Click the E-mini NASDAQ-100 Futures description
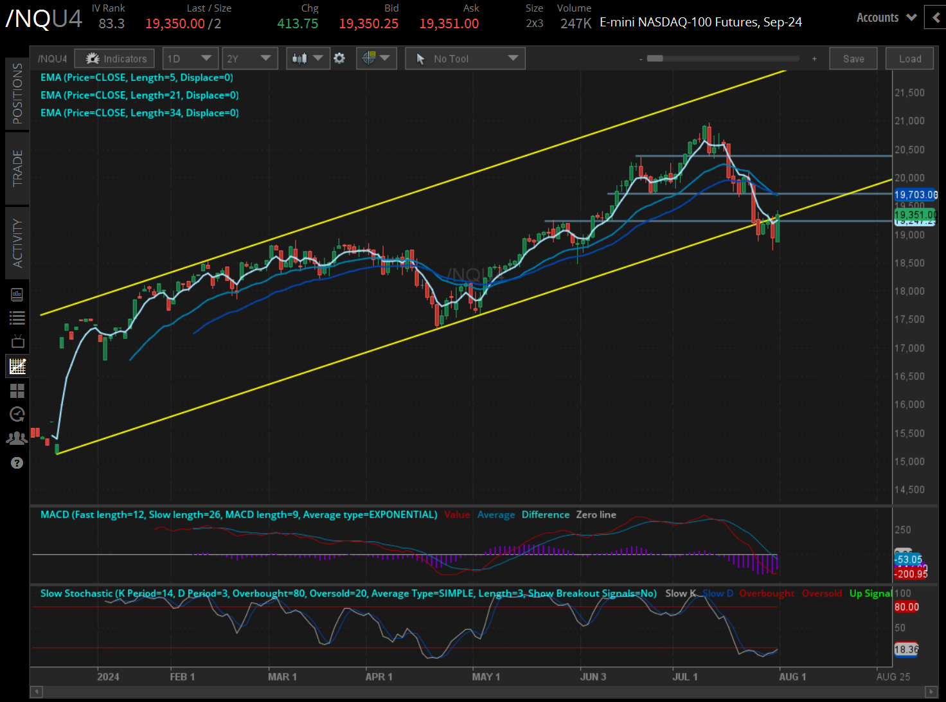The image size is (946, 702). click(x=701, y=22)
